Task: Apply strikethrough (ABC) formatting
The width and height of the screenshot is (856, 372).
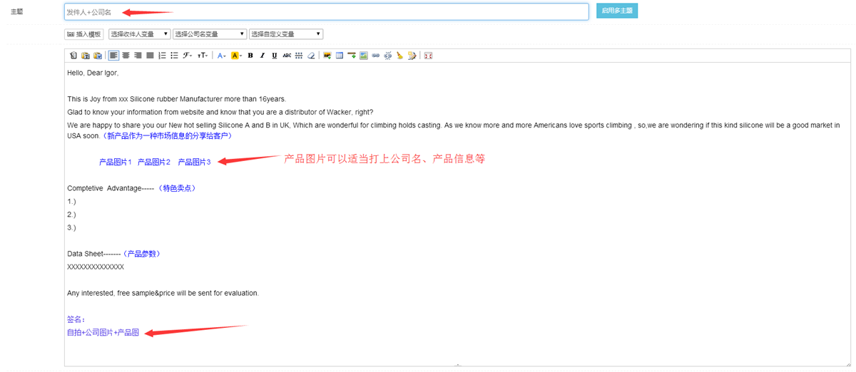Action: [x=287, y=56]
